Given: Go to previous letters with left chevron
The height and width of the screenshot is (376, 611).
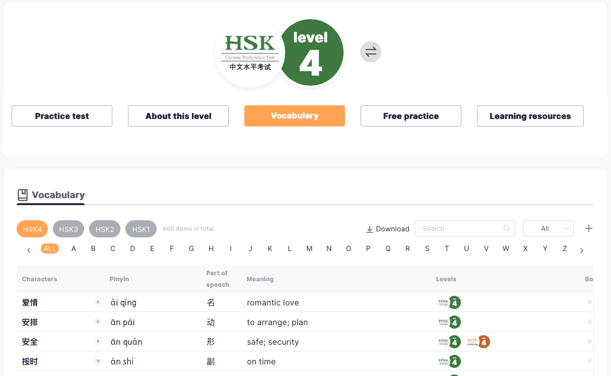Looking at the screenshot, I should tap(29, 250).
